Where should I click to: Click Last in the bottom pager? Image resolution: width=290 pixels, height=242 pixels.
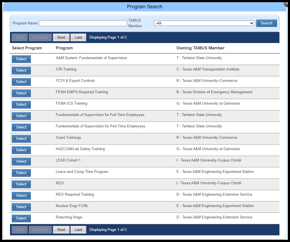coord(78,230)
